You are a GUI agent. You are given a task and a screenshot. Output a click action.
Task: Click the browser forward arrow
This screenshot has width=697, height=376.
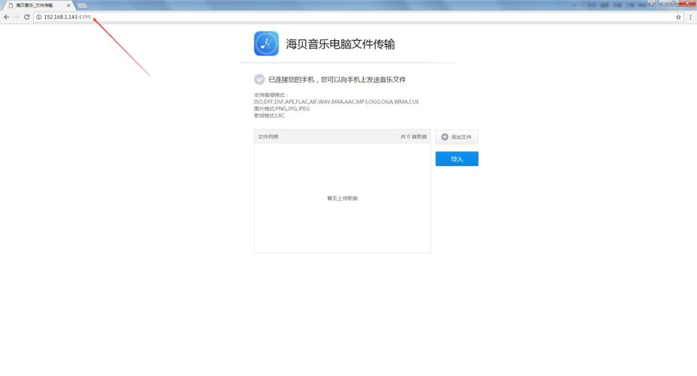click(x=16, y=17)
